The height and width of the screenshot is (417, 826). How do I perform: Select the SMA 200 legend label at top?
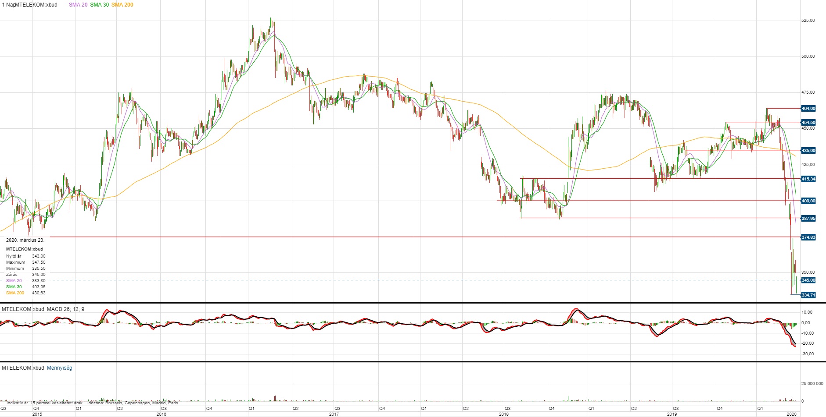(x=122, y=5)
